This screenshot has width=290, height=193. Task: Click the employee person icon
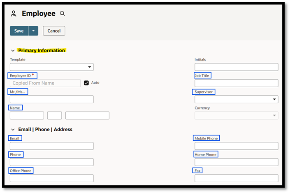coord(13,14)
